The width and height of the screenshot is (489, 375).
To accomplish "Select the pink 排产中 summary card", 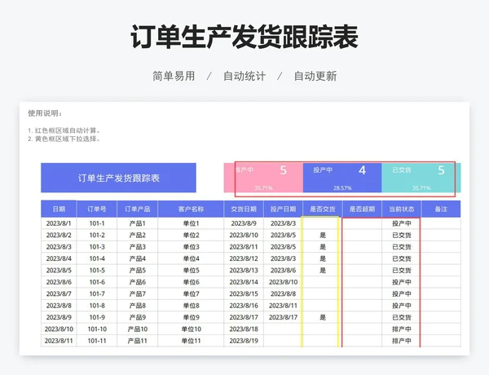I will (263, 178).
